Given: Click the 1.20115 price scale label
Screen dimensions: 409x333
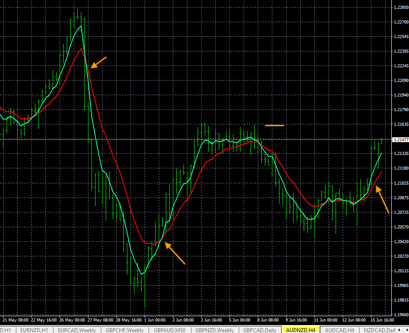Looking at the screenshot, I should pyautogui.click(x=401, y=271).
